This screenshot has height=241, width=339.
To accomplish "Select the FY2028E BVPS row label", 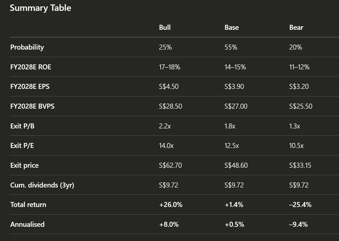I will (x=32, y=106).
